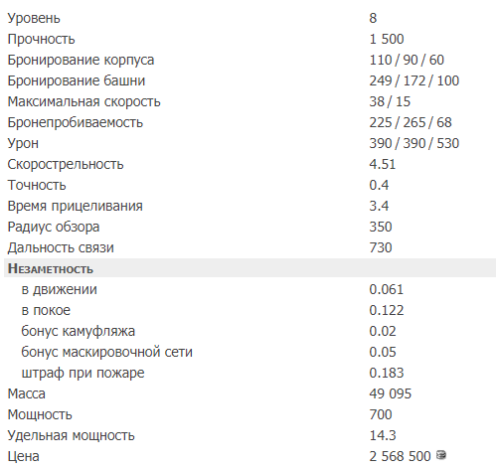Click the Цена value 2 568 500
The width and height of the screenshot is (496, 469).
coord(400,456)
